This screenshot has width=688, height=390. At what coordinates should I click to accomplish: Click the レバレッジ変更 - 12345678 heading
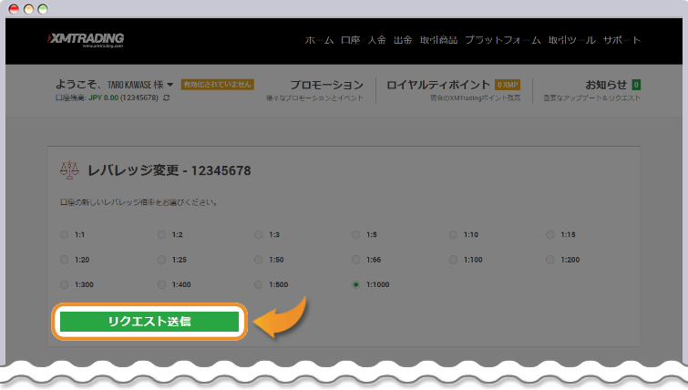[169, 170]
